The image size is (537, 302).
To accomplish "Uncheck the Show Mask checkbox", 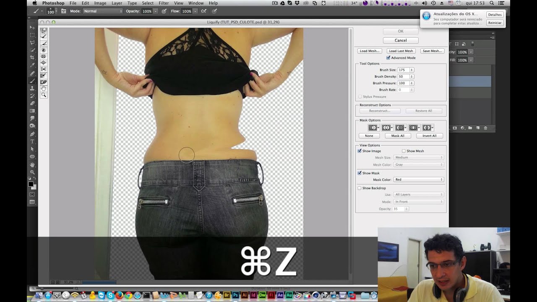I will click(360, 173).
